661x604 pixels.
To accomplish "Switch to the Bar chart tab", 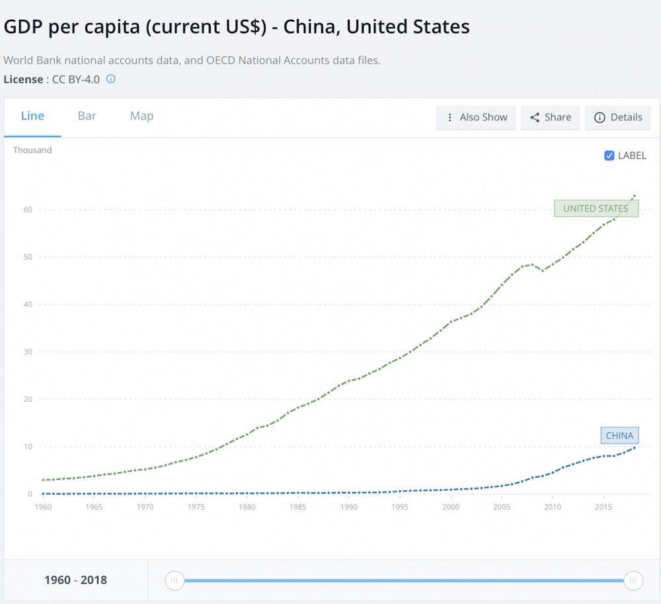I will 87,116.
